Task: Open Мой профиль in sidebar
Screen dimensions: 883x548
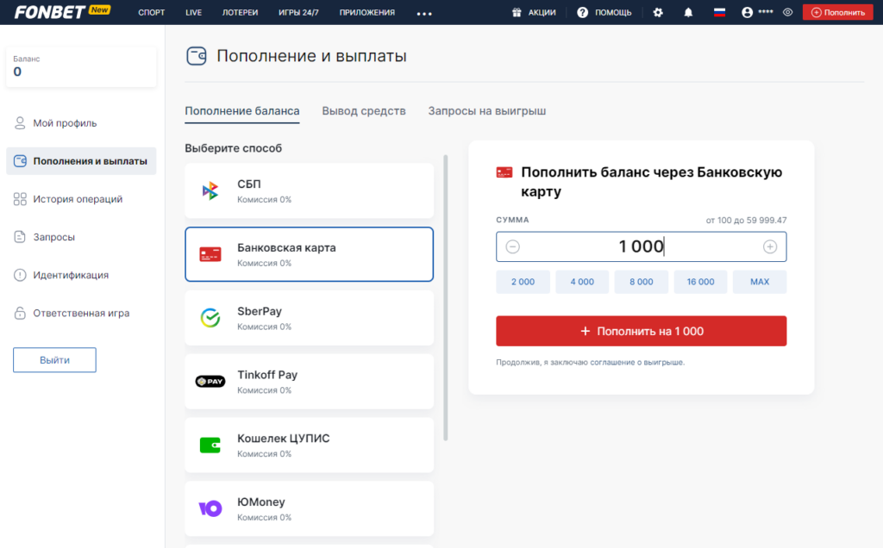Action: pos(81,122)
